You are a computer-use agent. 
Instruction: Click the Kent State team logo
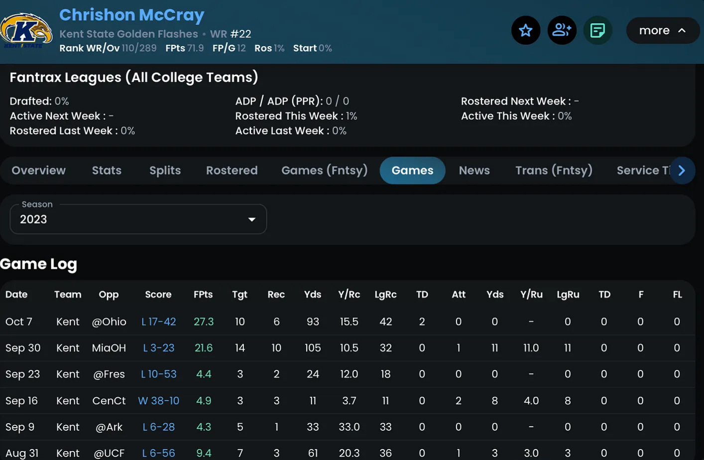point(26,31)
